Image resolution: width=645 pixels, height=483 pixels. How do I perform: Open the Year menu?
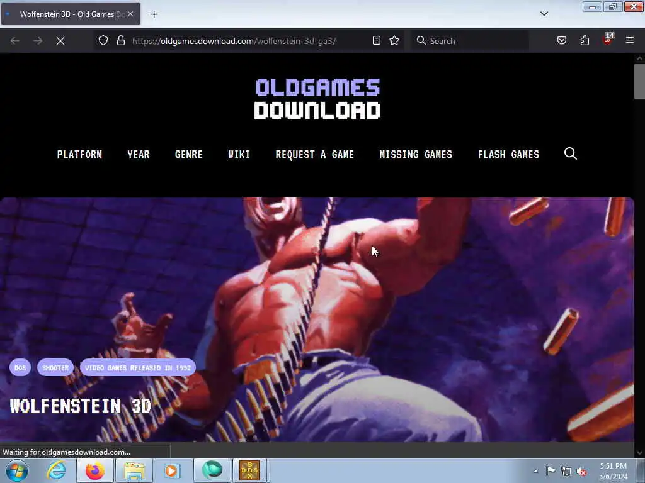(x=138, y=155)
